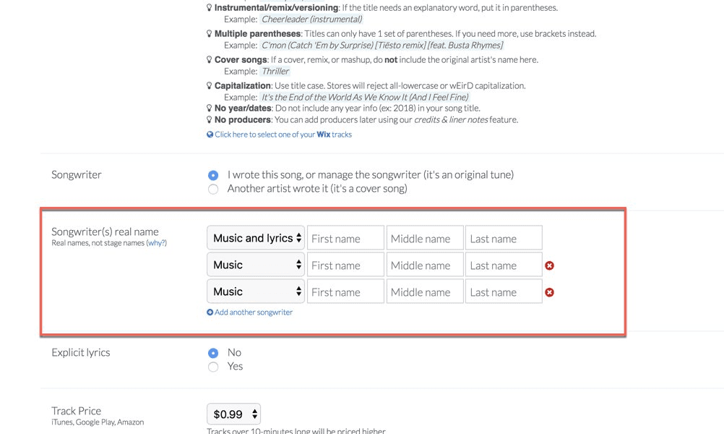Remove the third songwriter row with red X
The width and height of the screenshot is (724, 434).
[549, 292]
